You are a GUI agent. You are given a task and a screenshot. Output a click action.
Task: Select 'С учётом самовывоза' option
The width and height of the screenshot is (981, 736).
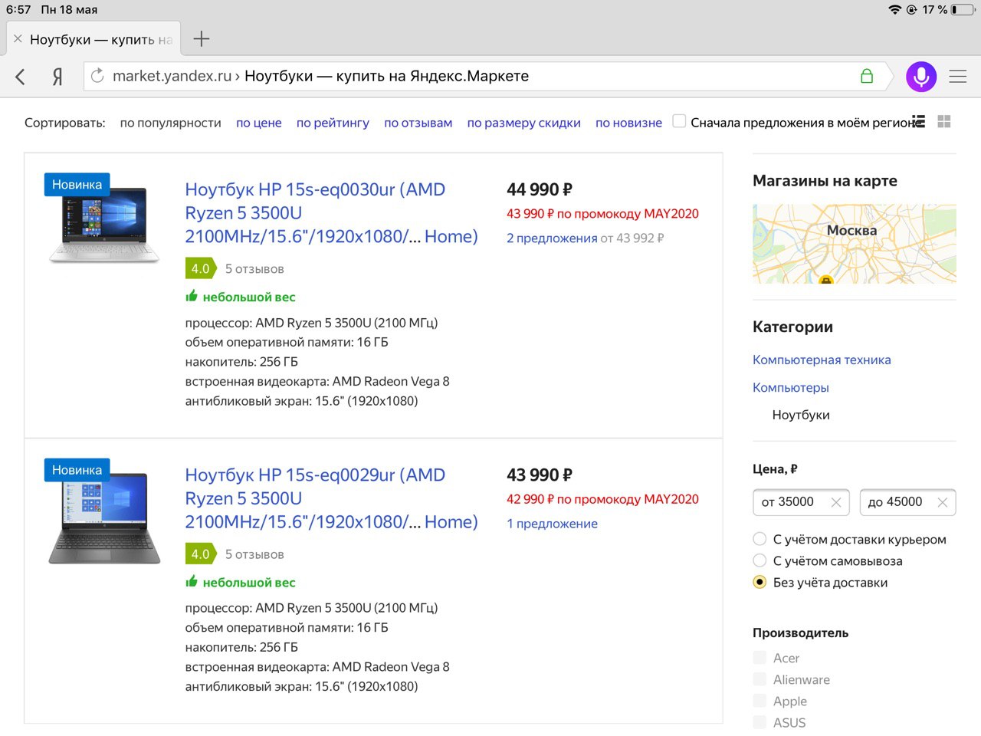pos(760,560)
